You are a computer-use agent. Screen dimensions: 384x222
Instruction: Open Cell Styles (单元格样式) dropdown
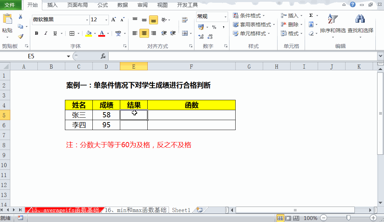pos(251,34)
